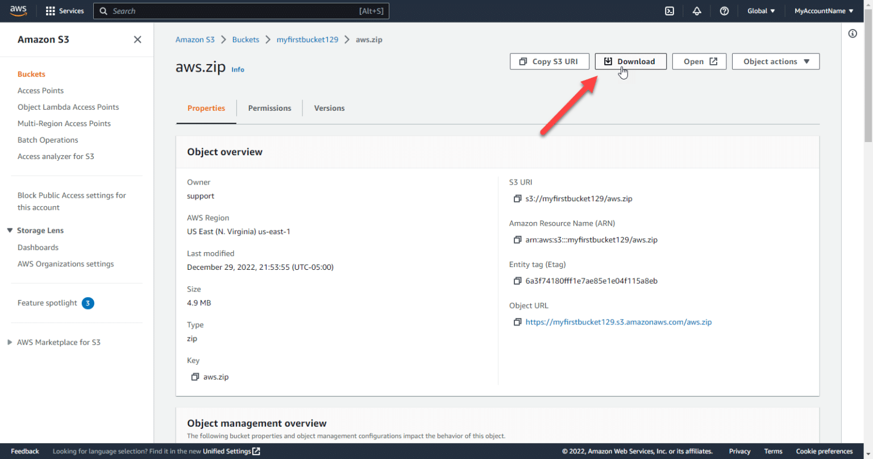Click the Download button
Image resolution: width=873 pixels, height=459 pixels.
pyautogui.click(x=630, y=61)
